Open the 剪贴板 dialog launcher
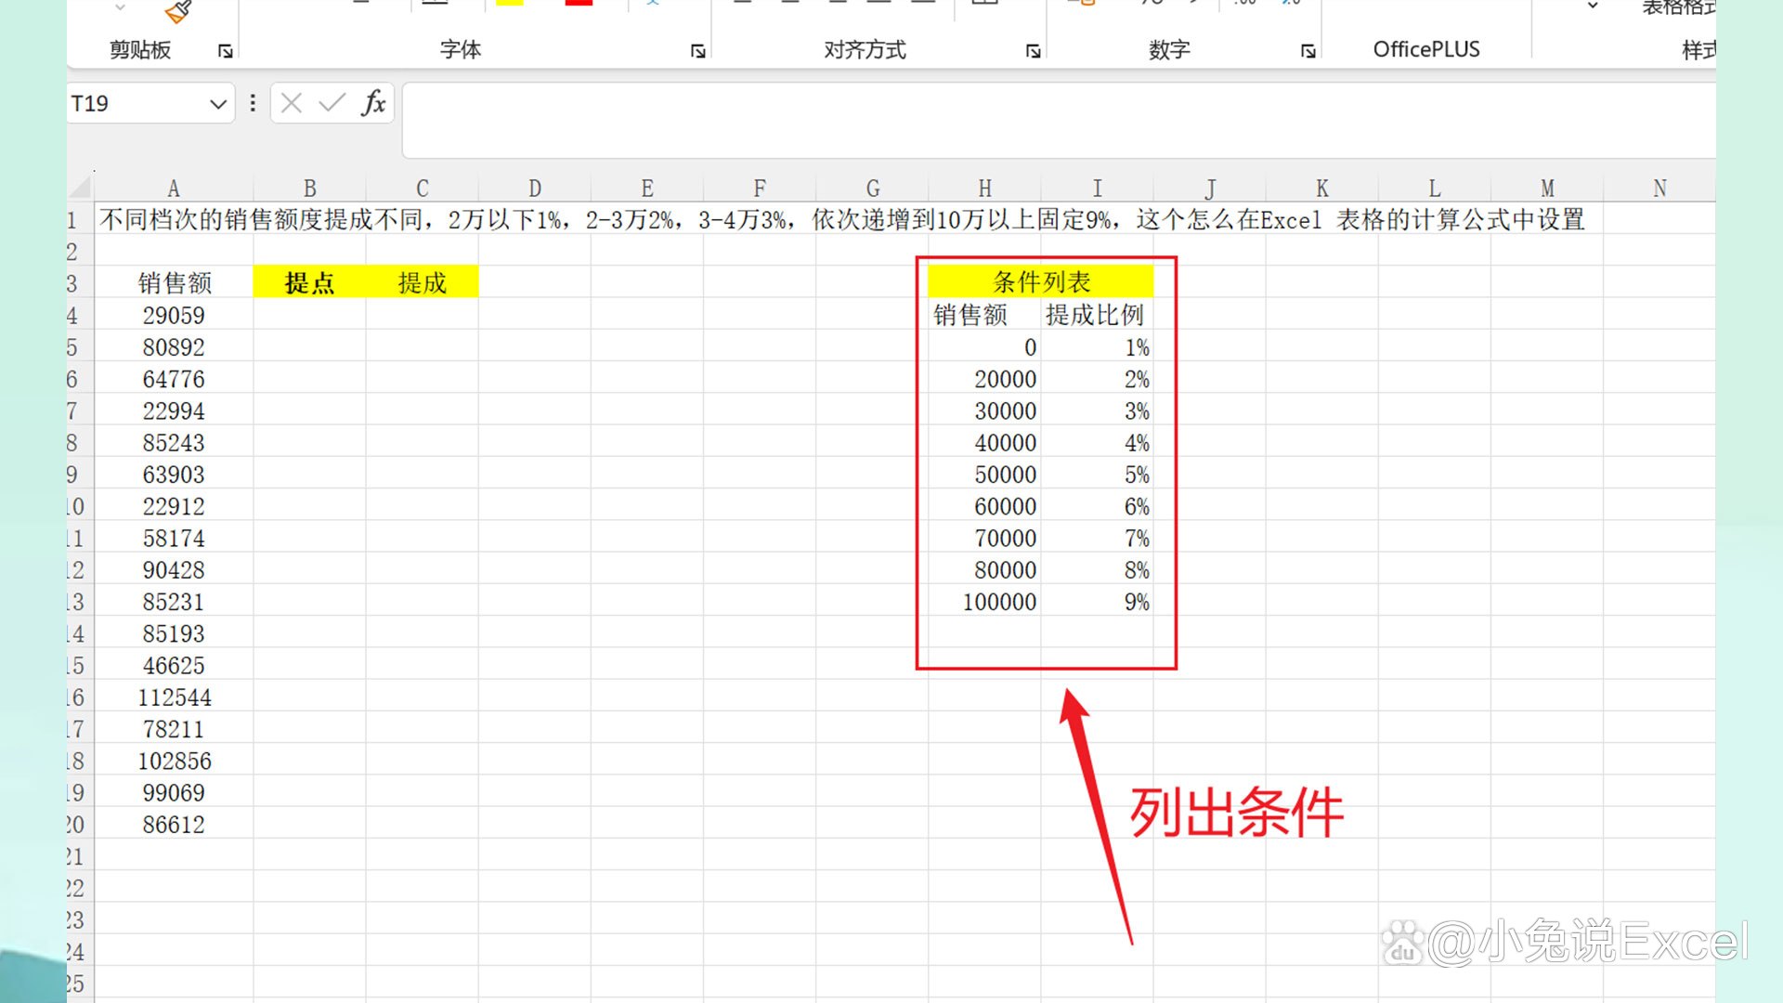The width and height of the screenshot is (1783, 1003). (225, 51)
